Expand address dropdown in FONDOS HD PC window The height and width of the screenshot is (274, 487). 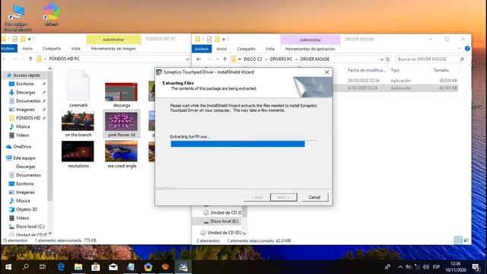(187, 59)
